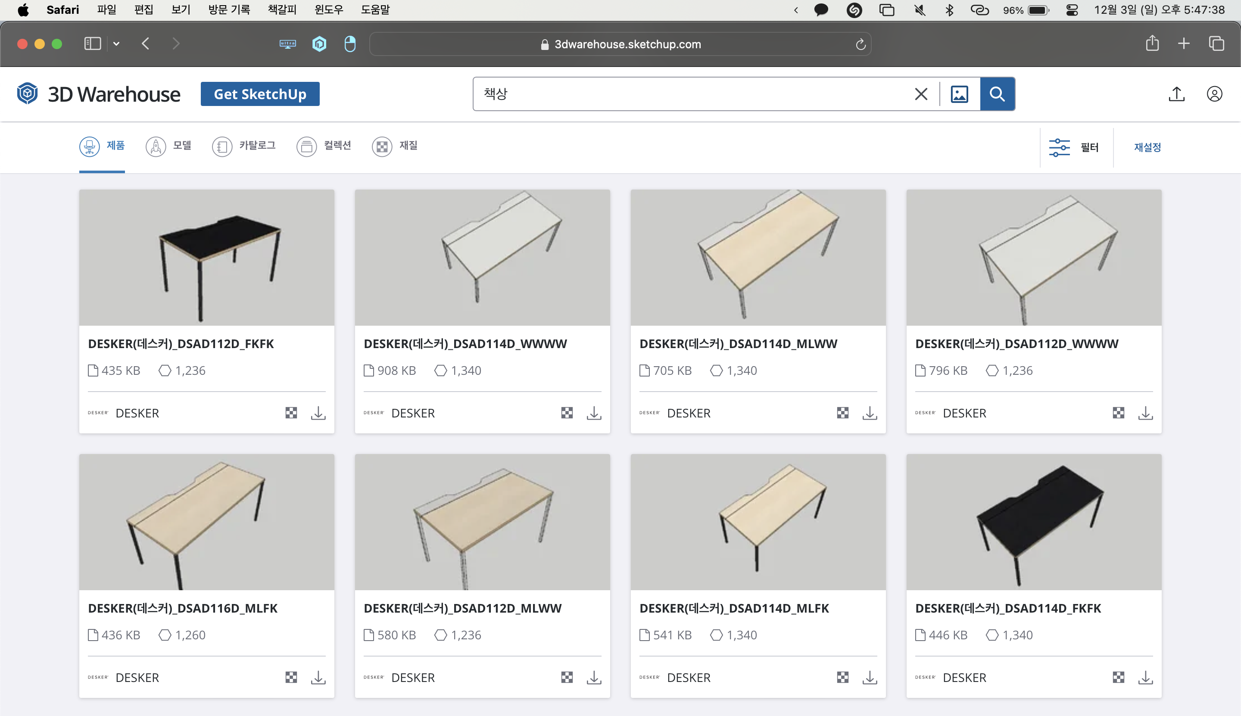The width and height of the screenshot is (1241, 716).
Task: Download DSAD116D_MLFK model
Action: [318, 678]
